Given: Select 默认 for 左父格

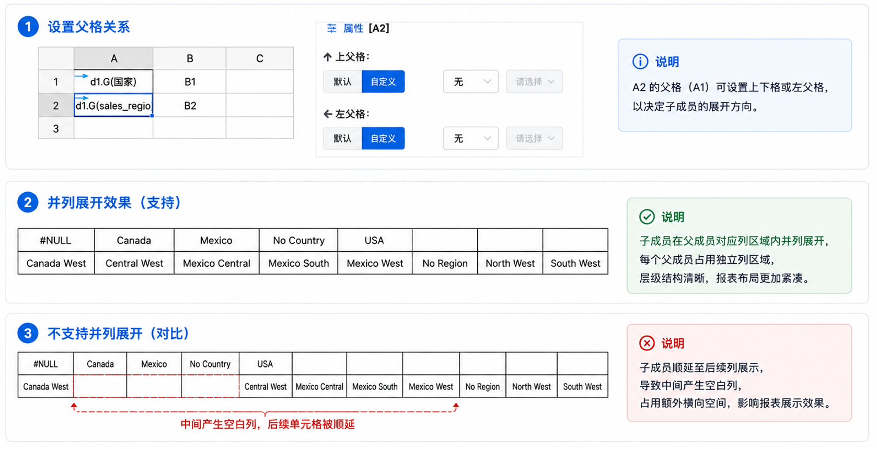Looking at the screenshot, I should (342, 138).
